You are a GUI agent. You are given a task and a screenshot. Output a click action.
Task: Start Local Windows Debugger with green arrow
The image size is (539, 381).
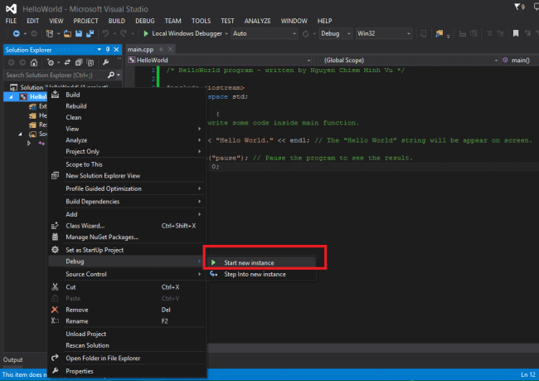[x=146, y=33]
